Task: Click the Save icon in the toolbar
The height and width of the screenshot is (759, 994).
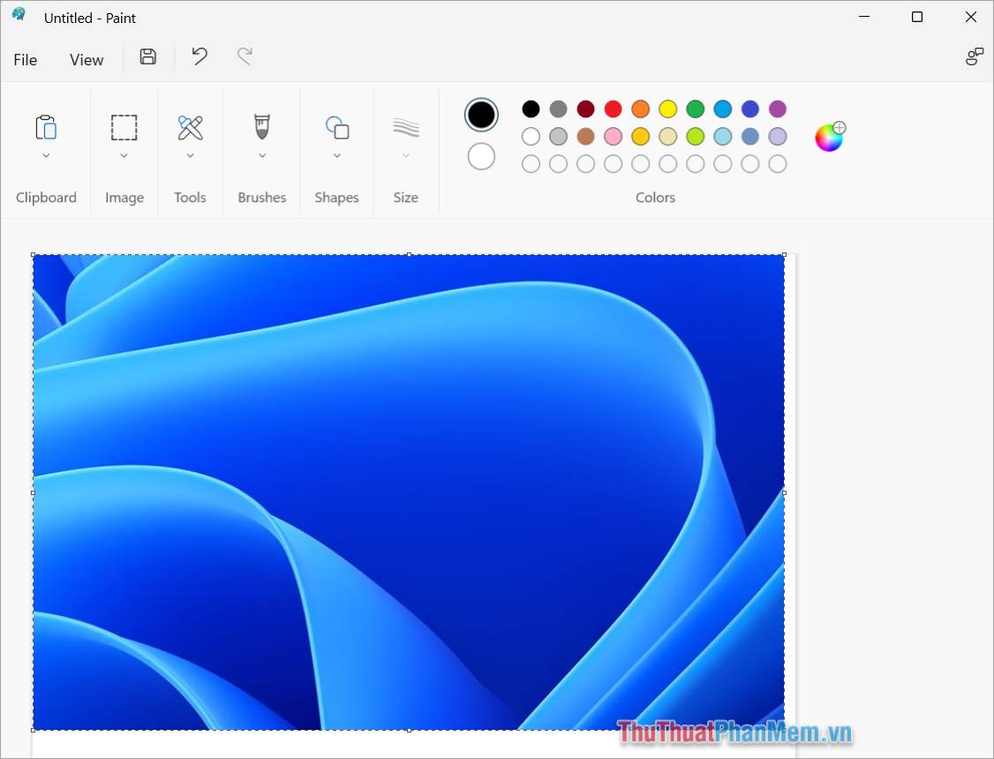Action: [x=147, y=56]
